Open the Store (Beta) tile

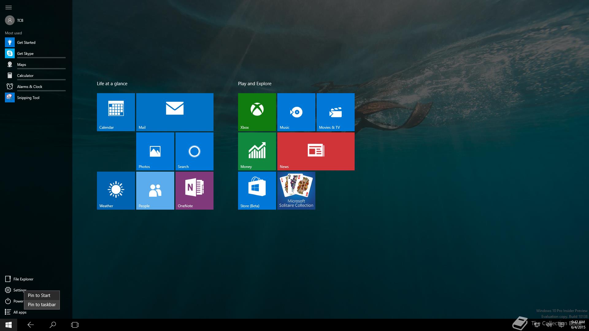click(257, 191)
